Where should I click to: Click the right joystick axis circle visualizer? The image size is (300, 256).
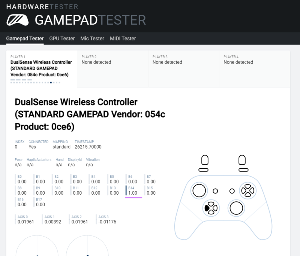(x=87, y=246)
